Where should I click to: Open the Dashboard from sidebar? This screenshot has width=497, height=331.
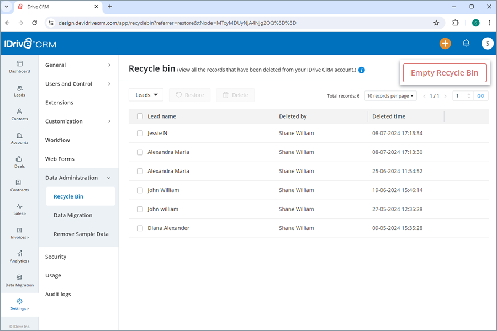19,67
